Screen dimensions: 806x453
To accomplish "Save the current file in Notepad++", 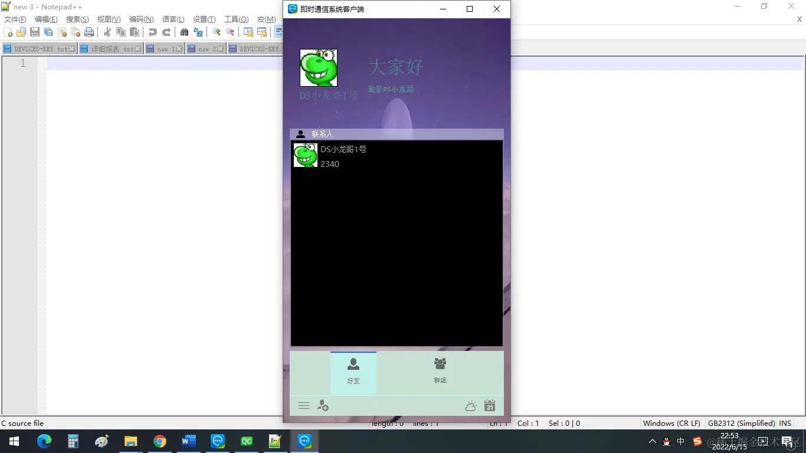I will coord(34,32).
